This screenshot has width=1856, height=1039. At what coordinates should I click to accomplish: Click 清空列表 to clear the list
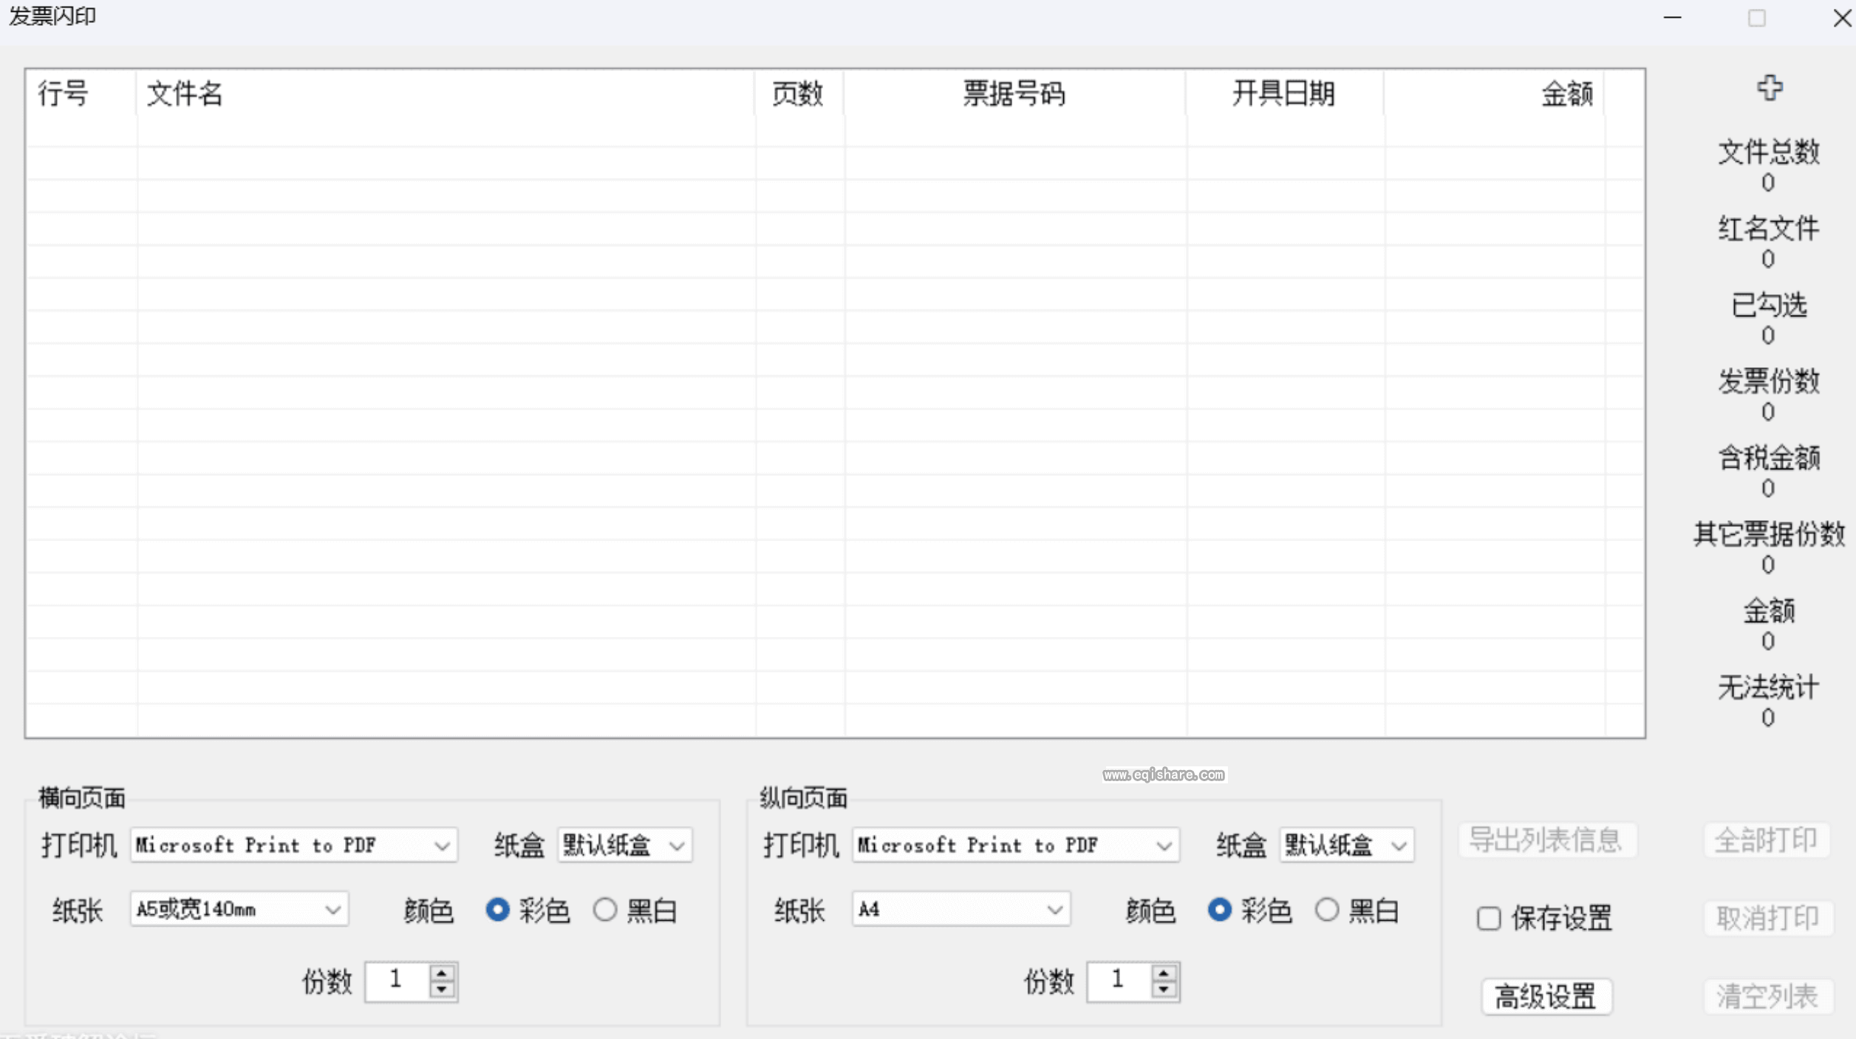point(1767,997)
